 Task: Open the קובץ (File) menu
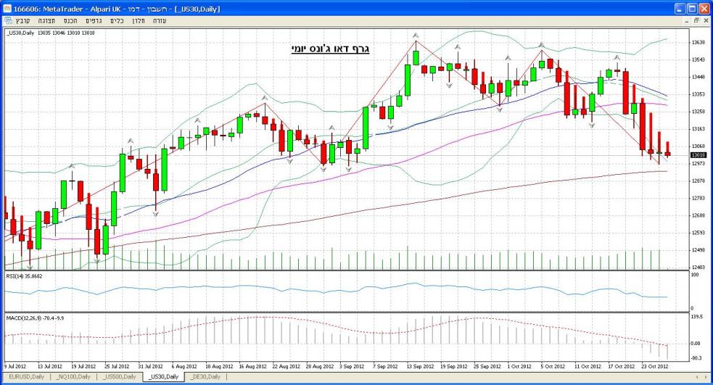[x=24, y=21]
